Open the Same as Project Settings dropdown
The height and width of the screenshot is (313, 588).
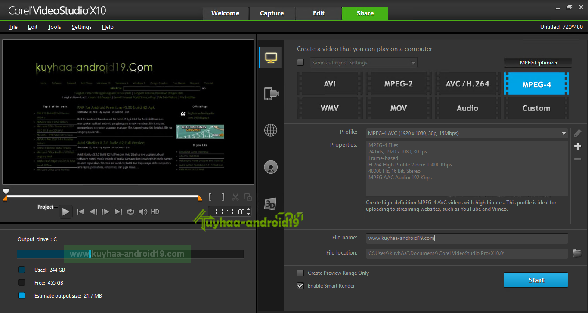coord(413,63)
